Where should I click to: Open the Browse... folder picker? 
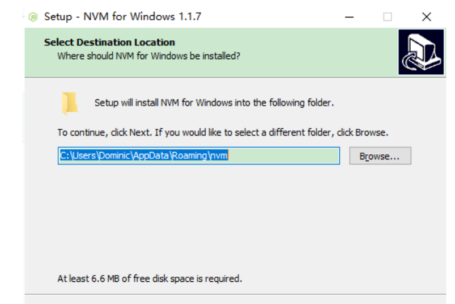[380, 156]
